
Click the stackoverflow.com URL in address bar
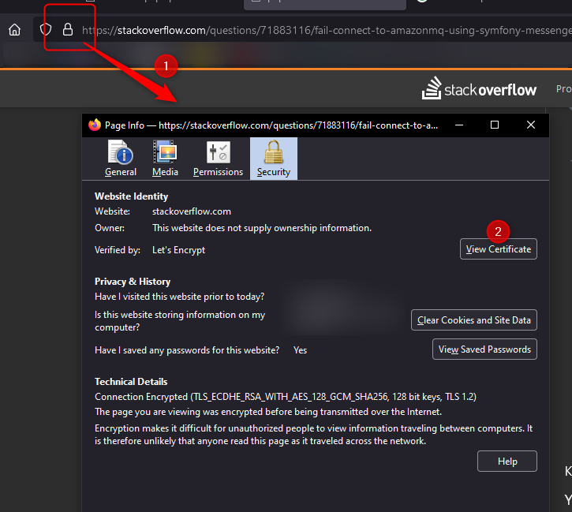coord(325,30)
